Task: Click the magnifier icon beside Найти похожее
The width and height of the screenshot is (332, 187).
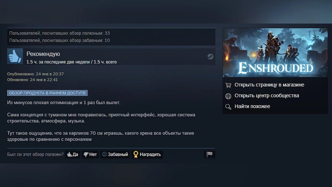Action: 228,107
